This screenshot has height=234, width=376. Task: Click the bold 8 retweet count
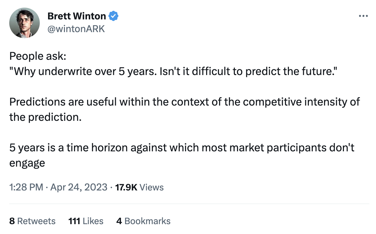pos(12,221)
